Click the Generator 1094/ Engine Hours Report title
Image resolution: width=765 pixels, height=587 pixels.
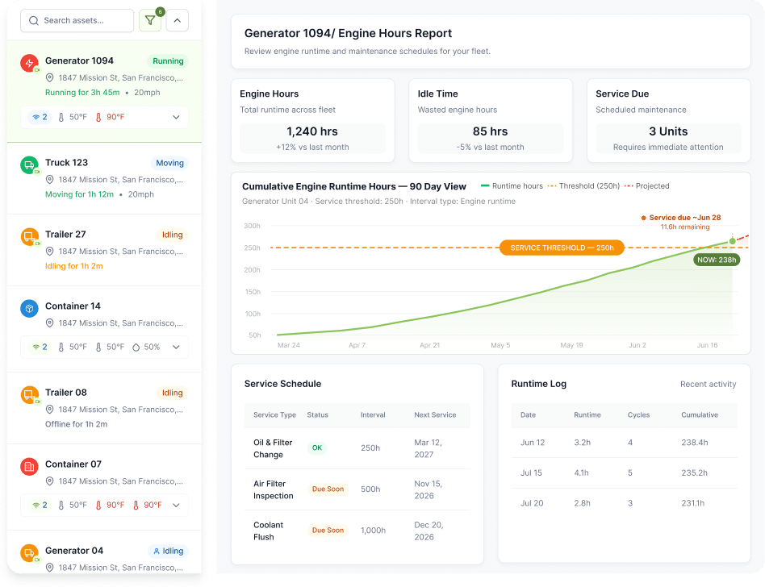pos(348,33)
